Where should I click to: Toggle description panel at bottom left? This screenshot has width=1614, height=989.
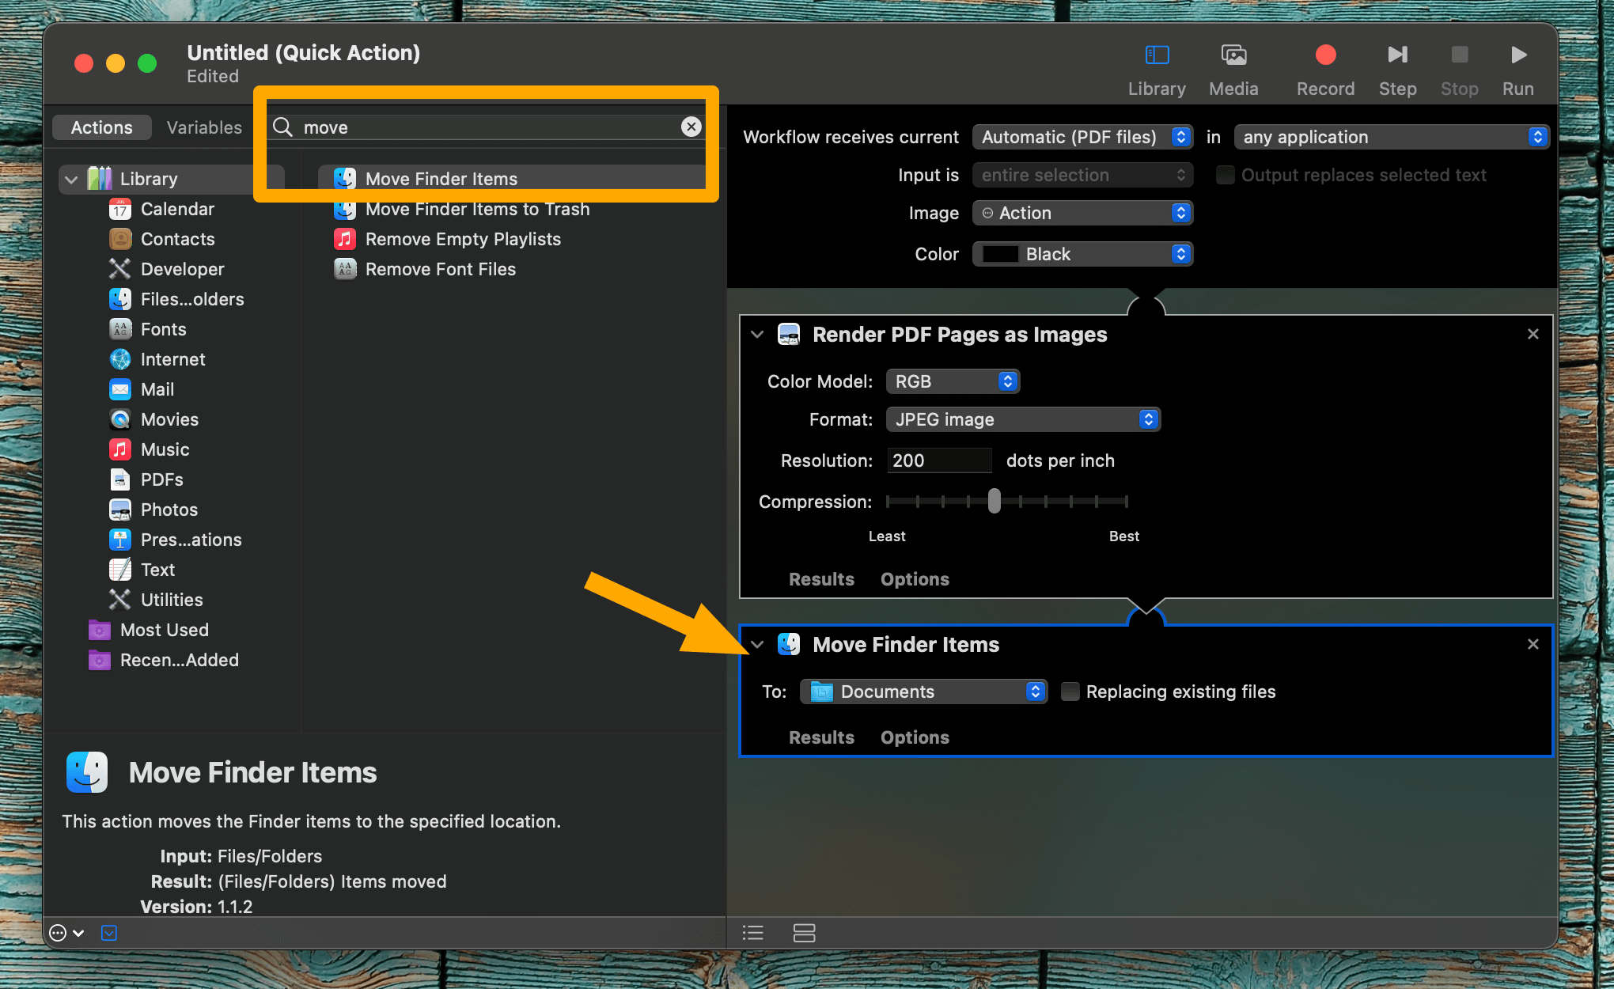109,933
